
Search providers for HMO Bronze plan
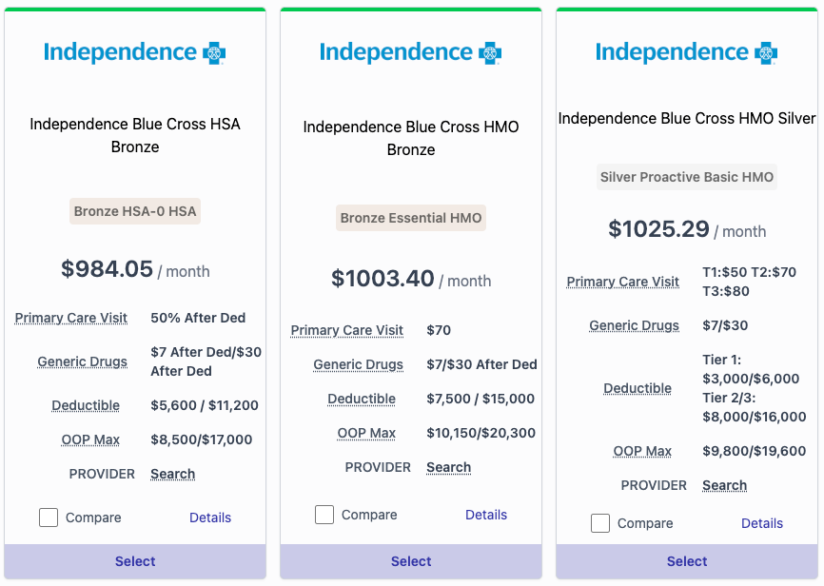(449, 467)
